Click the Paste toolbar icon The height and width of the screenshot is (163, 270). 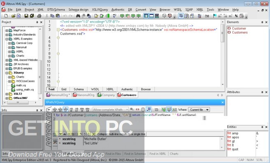tap(58, 16)
